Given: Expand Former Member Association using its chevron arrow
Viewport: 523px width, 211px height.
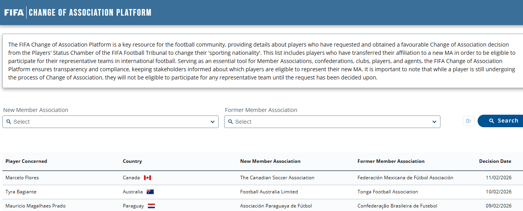Looking at the screenshot, I should [434, 122].
